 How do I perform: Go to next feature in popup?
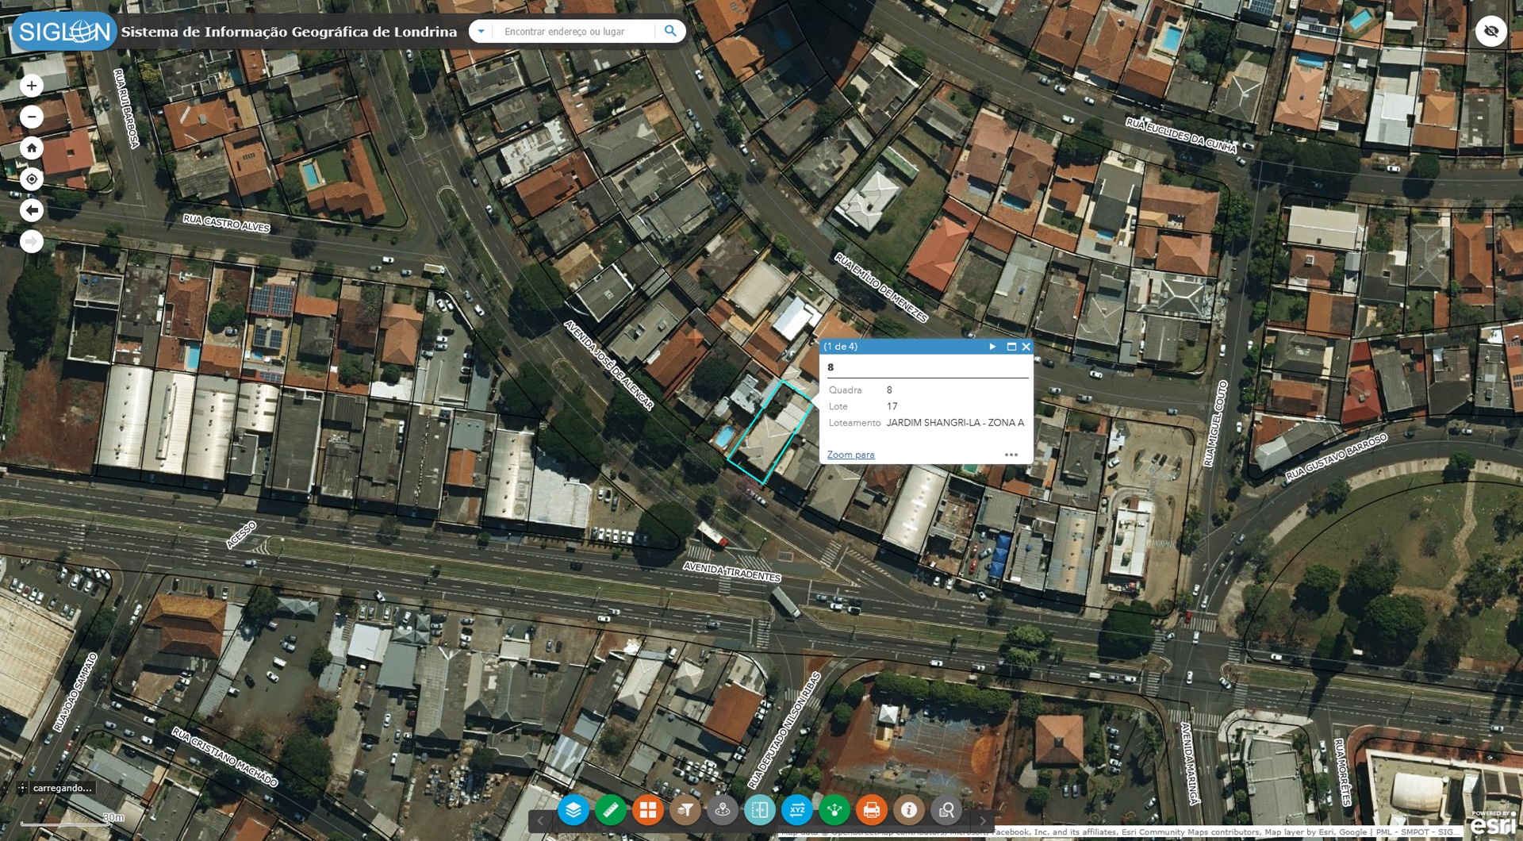tap(992, 347)
